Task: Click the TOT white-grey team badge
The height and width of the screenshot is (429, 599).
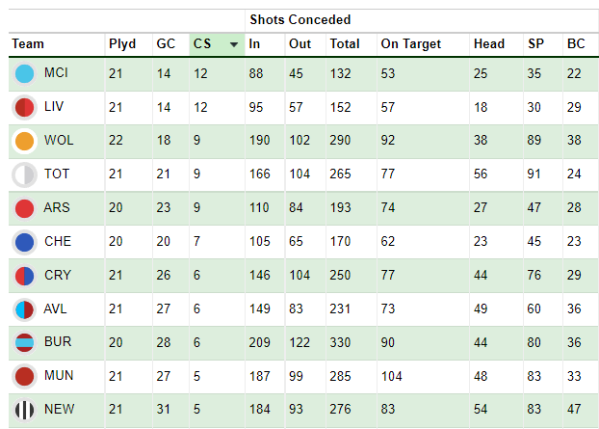Action: pos(24,174)
